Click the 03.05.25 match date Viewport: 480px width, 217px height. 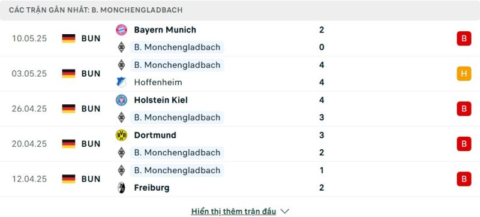pyautogui.click(x=29, y=74)
